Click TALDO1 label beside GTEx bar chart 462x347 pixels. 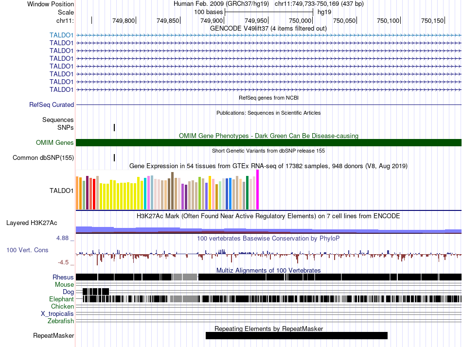coord(61,191)
